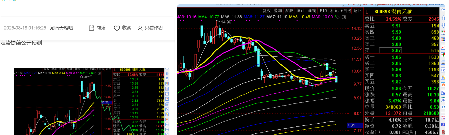Click the red dollar sign sidebar icon
Screen dimensions: 449x135
(443, 132)
